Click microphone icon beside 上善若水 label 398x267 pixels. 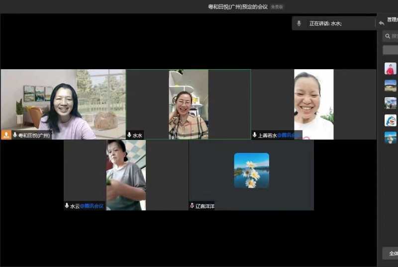click(255, 135)
